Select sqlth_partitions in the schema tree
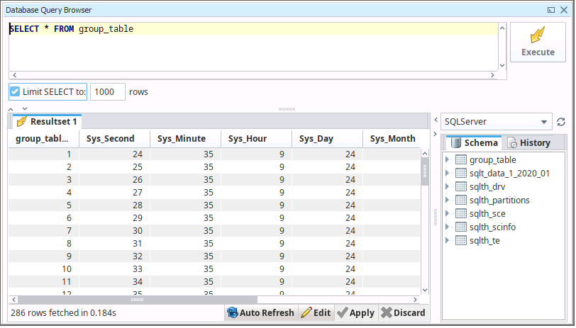The width and height of the screenshot is (576, 328). pos(499,200)
